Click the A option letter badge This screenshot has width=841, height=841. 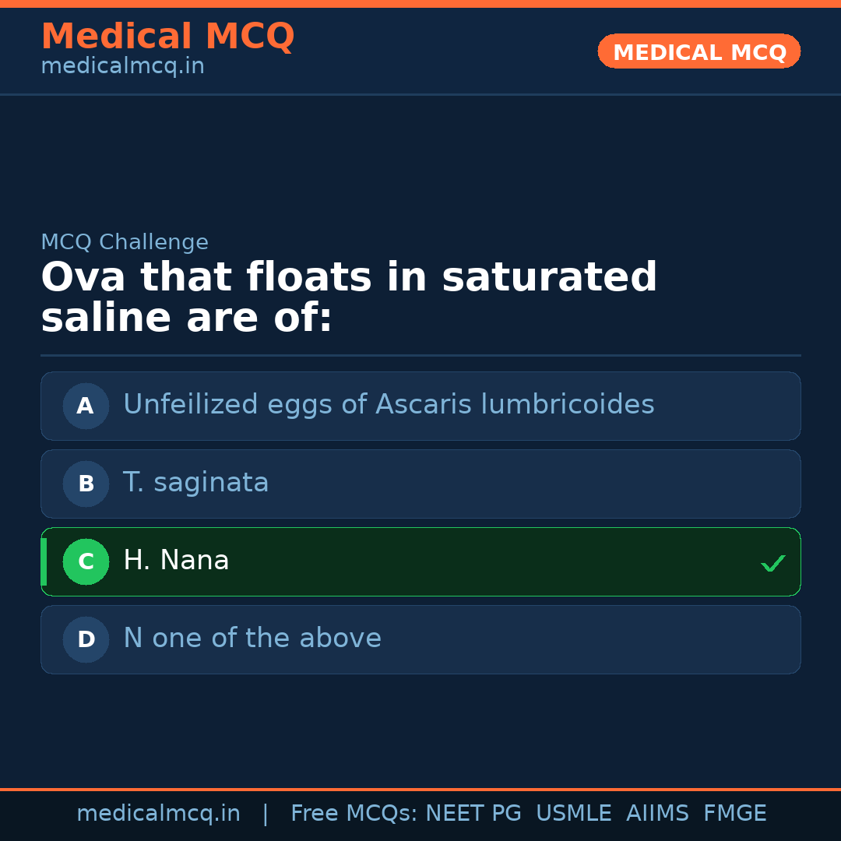tap(86, 406)
